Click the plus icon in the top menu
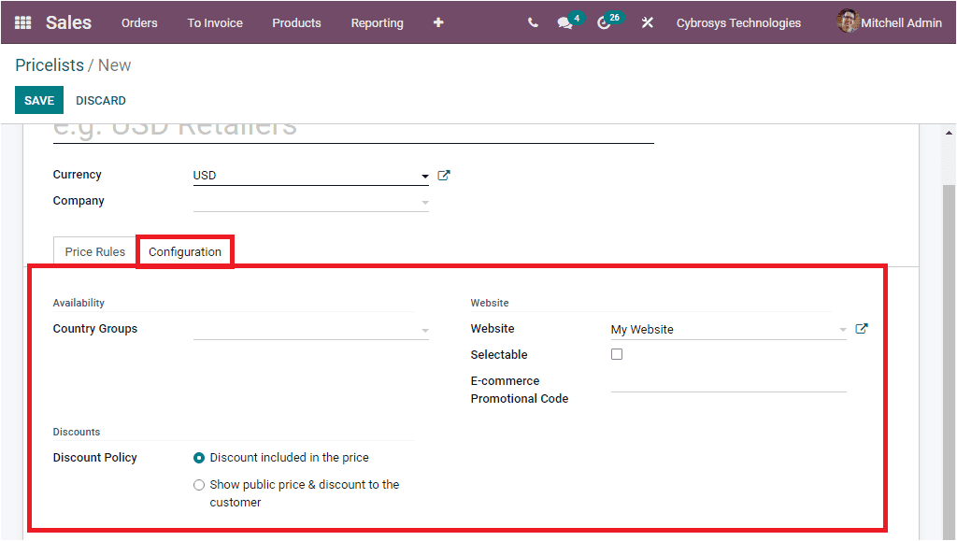The width and height of the screenshot is (957, 541). point(437,22)
